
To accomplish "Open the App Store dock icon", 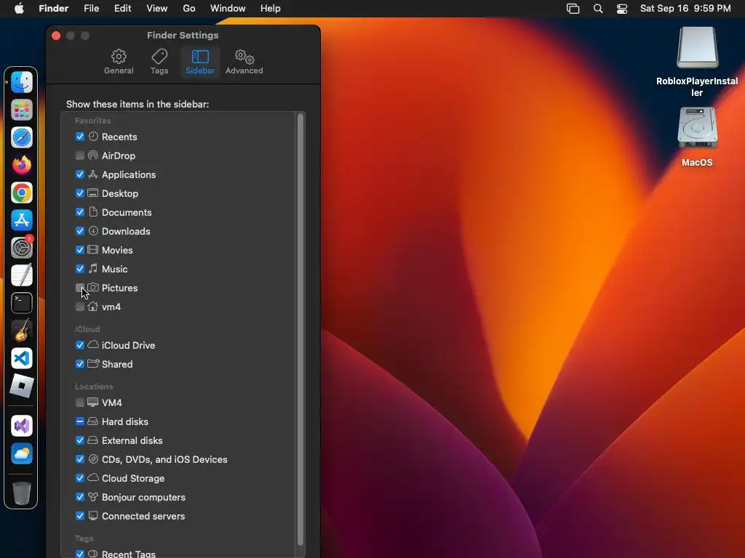I will point(21,220).
